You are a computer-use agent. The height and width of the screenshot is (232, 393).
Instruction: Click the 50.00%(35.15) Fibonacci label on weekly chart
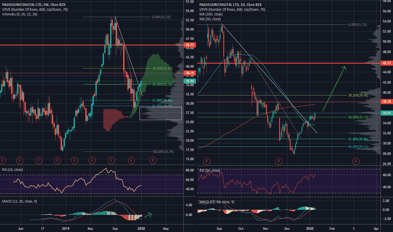tap(162, 84)
